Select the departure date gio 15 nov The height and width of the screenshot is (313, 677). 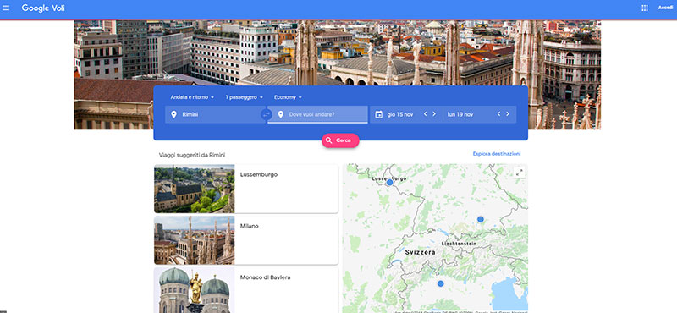pos(400,114)
